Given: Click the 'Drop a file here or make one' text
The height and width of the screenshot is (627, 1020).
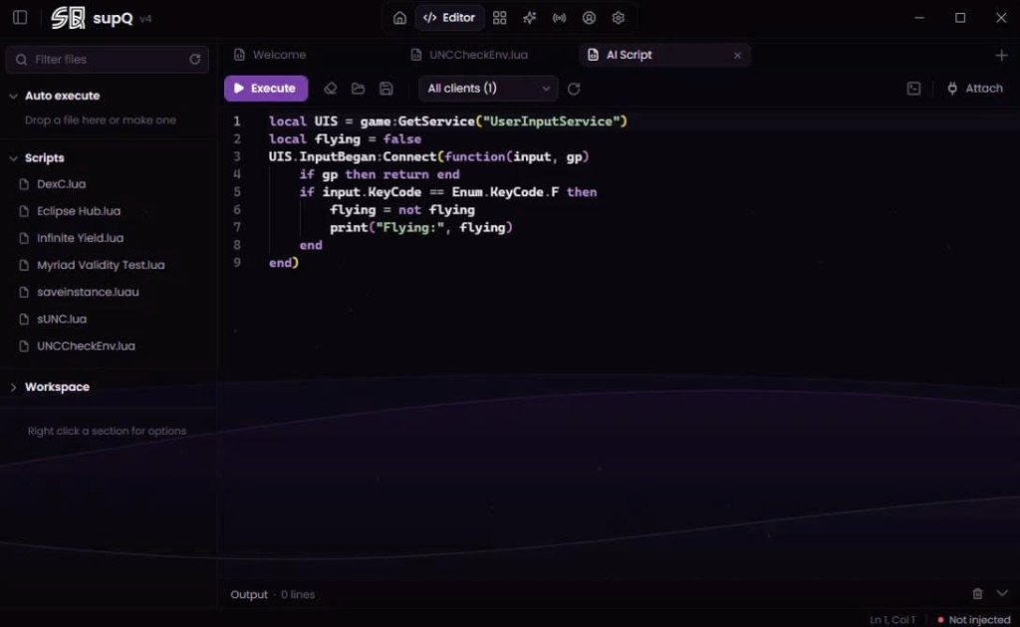Looking at the screenshot, I should [101, 120].
